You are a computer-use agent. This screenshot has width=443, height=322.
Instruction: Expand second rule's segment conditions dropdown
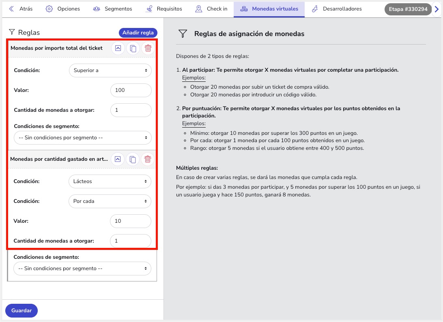[x=82, y=269]
